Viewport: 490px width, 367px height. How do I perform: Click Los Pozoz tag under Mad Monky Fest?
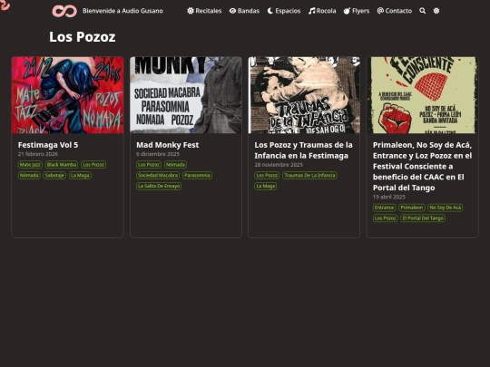149,164
